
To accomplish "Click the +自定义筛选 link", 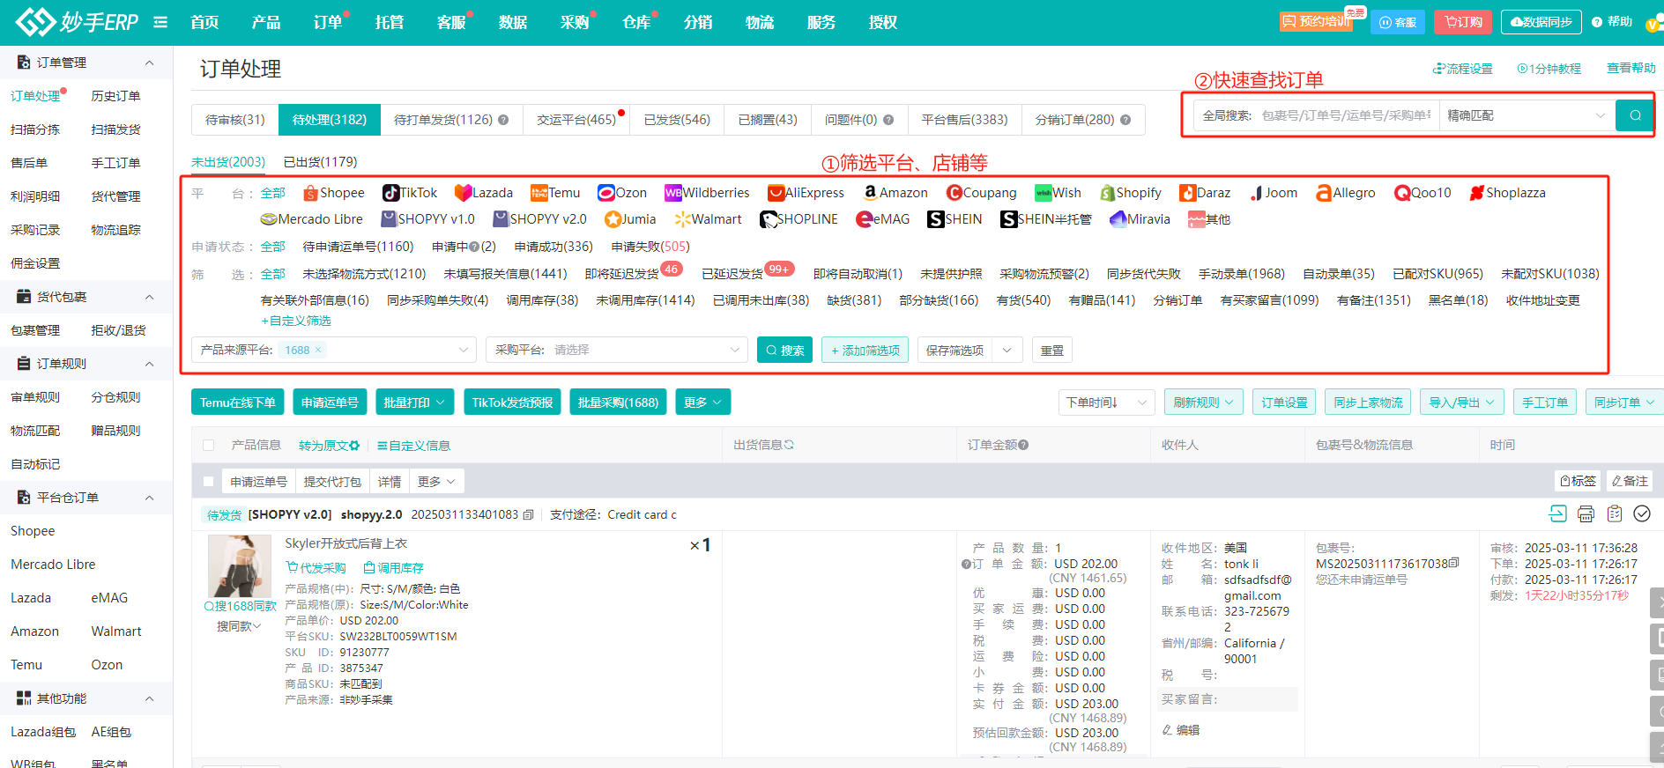I will click(x=296, y=321).
